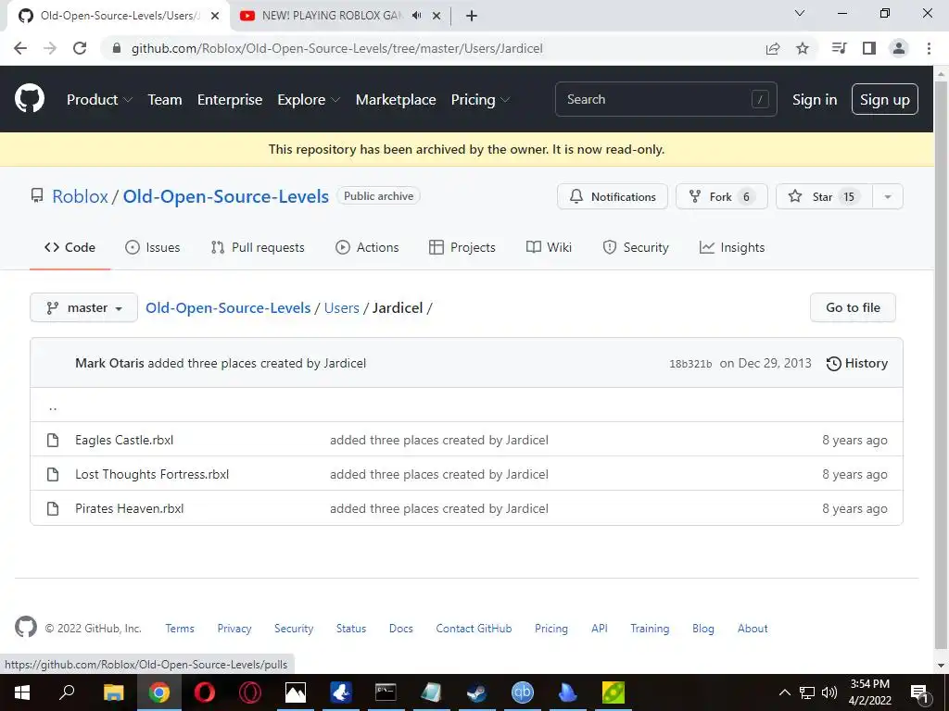Open Chrome tab search chevron
Image resolution: width=949 pixels, height=711 pixels.
[799, 13]
